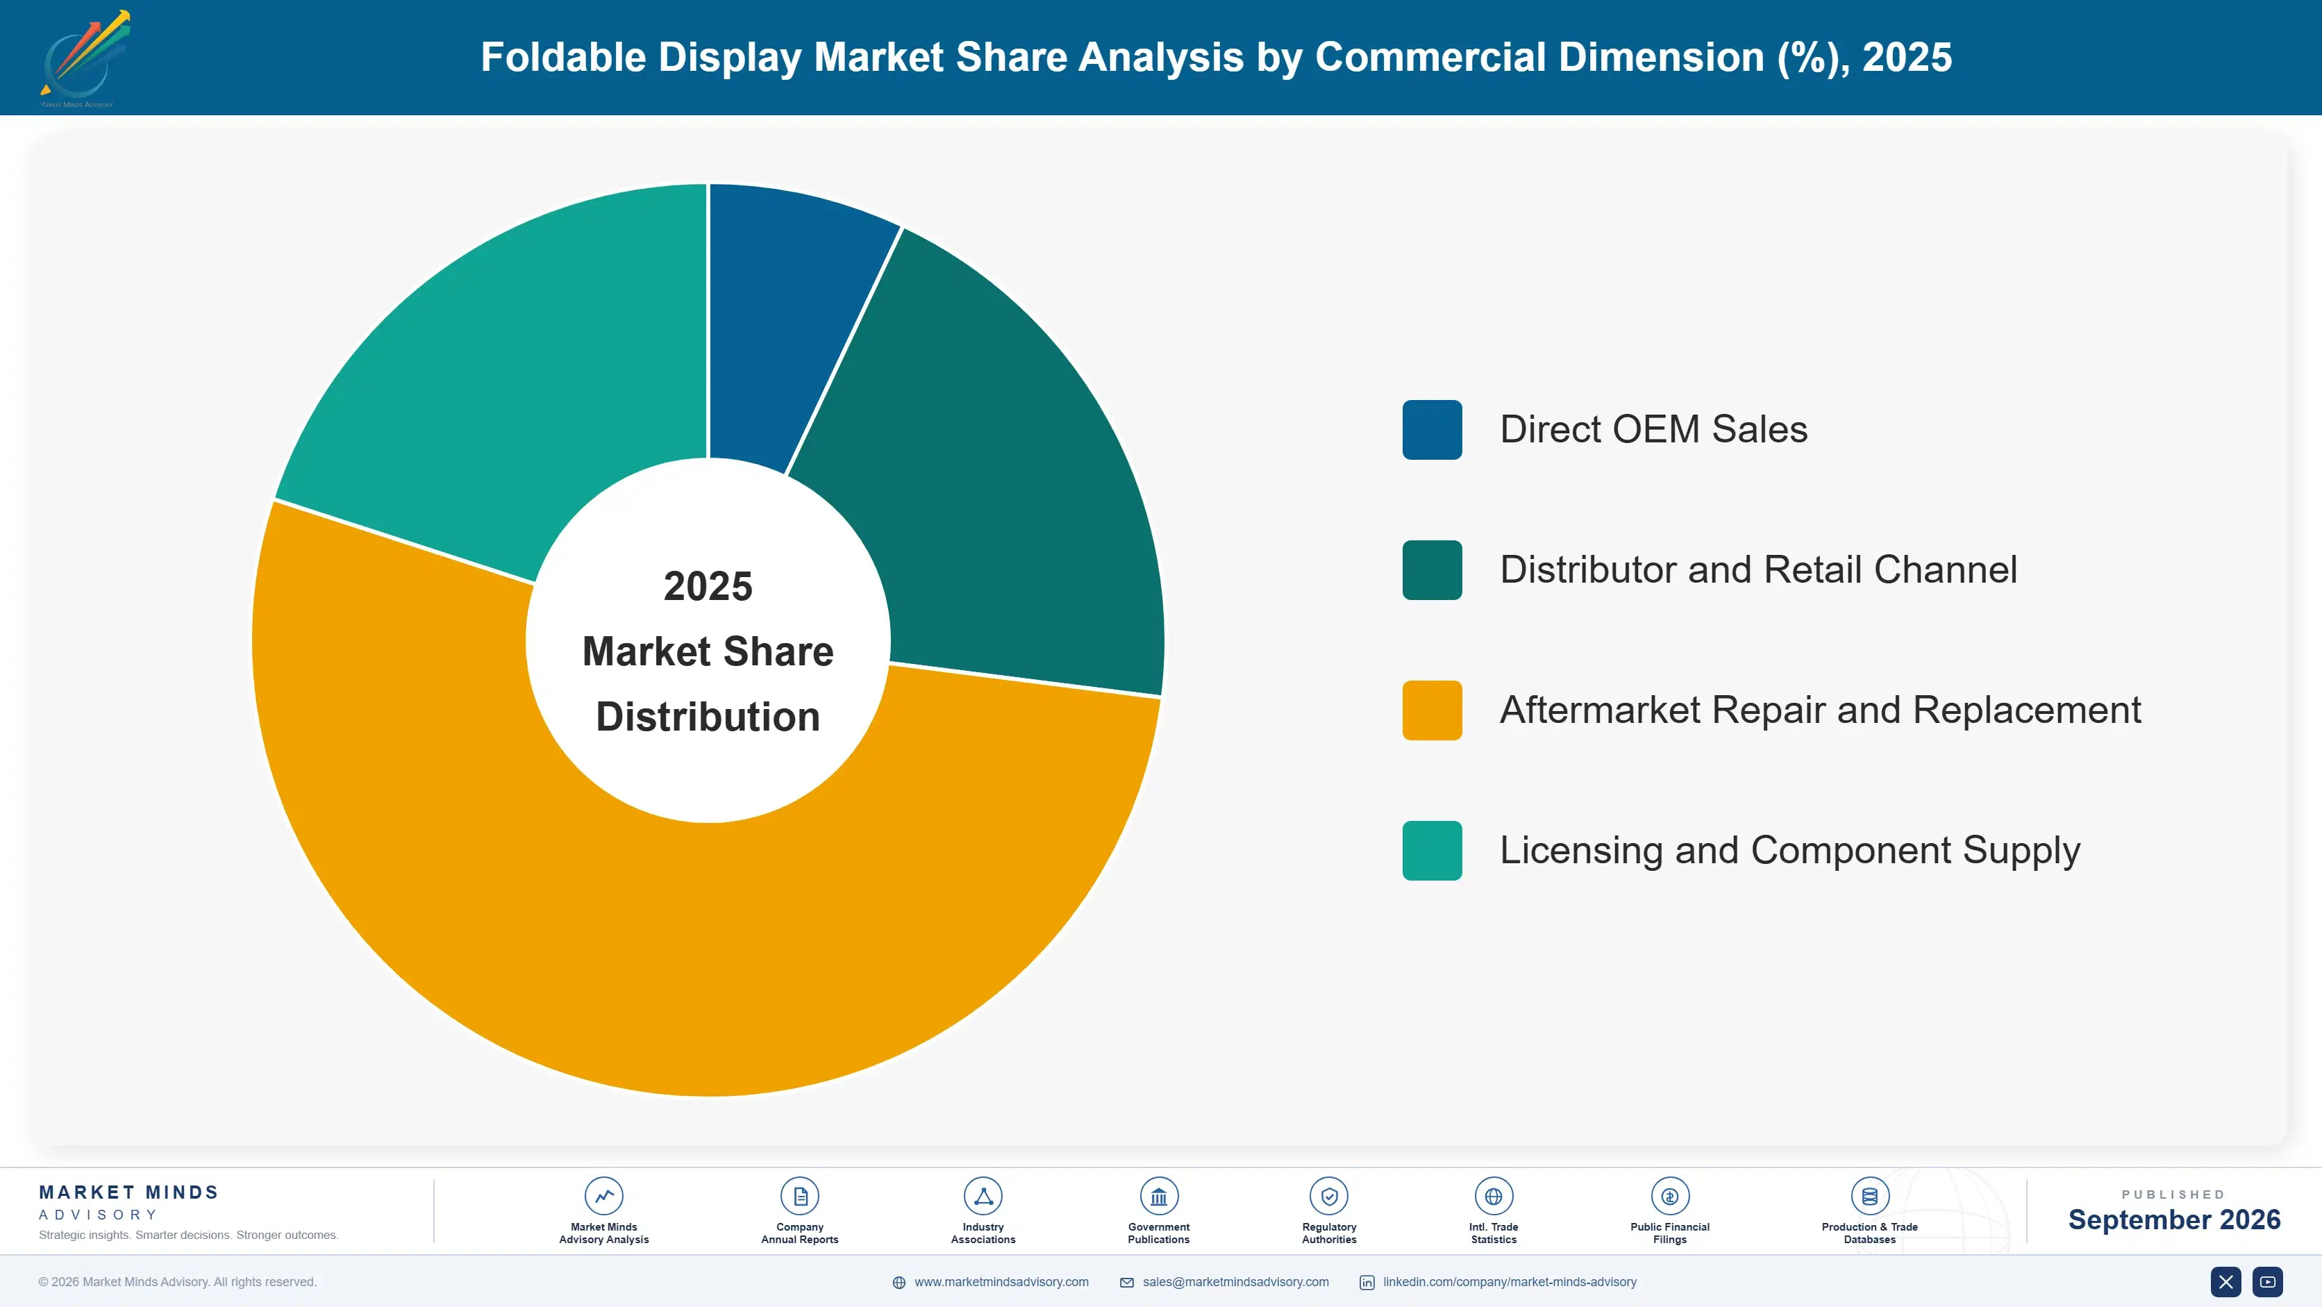Click 'MARKET MINDS' footer brand name
Screen dimensions: 2322x1307
(129, 1192)
